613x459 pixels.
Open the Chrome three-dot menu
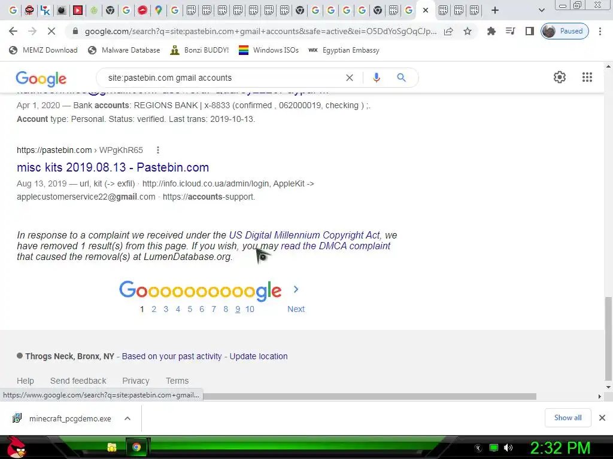pyautogui.click(x=600, y=31)
